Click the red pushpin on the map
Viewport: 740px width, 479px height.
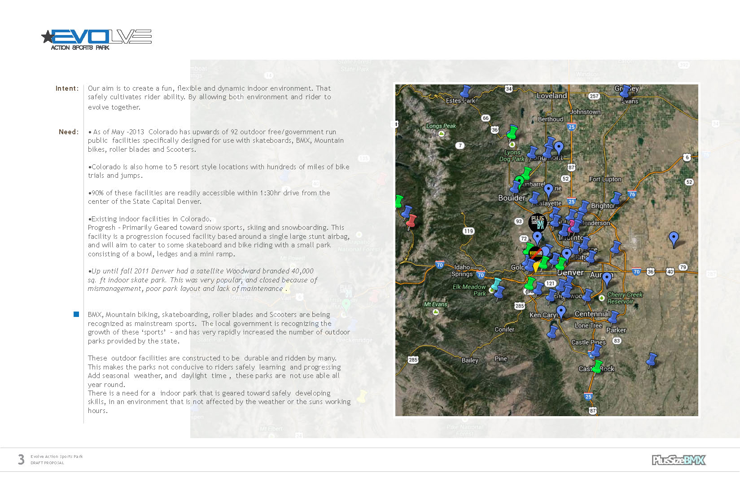(x=411, y=220)
